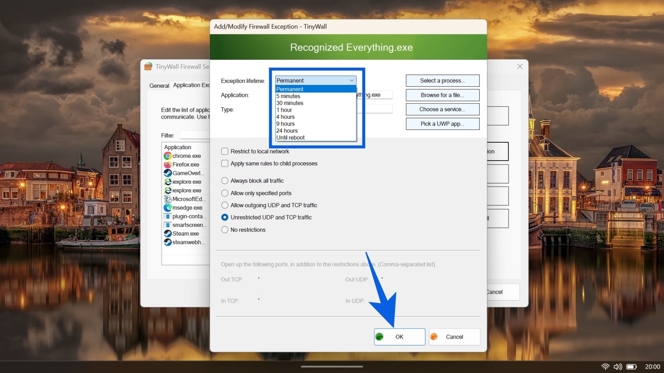This screenshot has width=664, height=373.
Task: Click Choose a service... button
Action: click(443, 110)
